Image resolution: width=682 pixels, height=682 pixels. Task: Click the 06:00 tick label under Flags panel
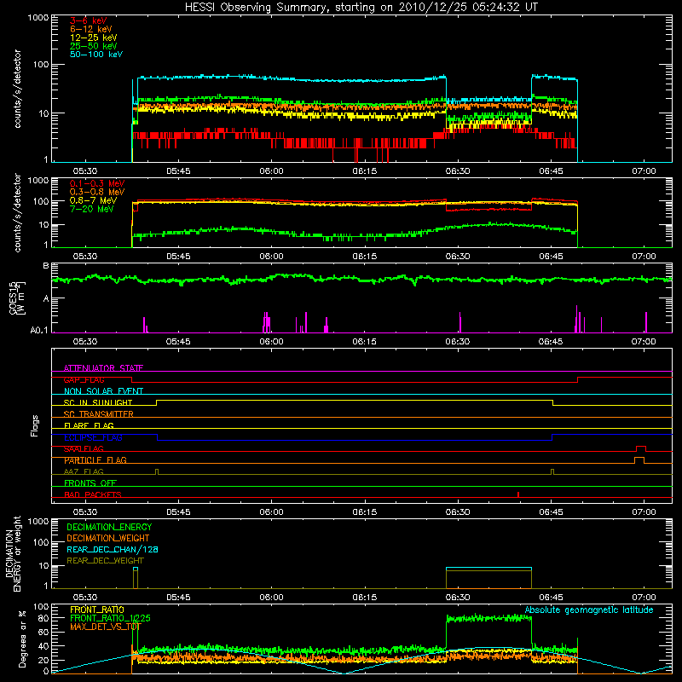(x=271, y=512)
